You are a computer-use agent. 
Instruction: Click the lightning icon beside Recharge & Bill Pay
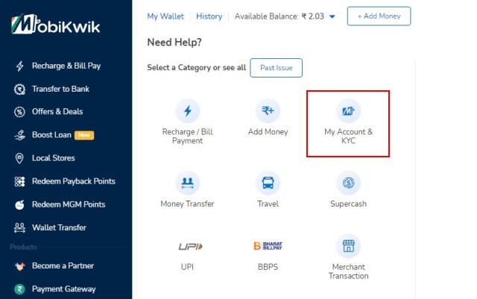click(x=20, y=66)
